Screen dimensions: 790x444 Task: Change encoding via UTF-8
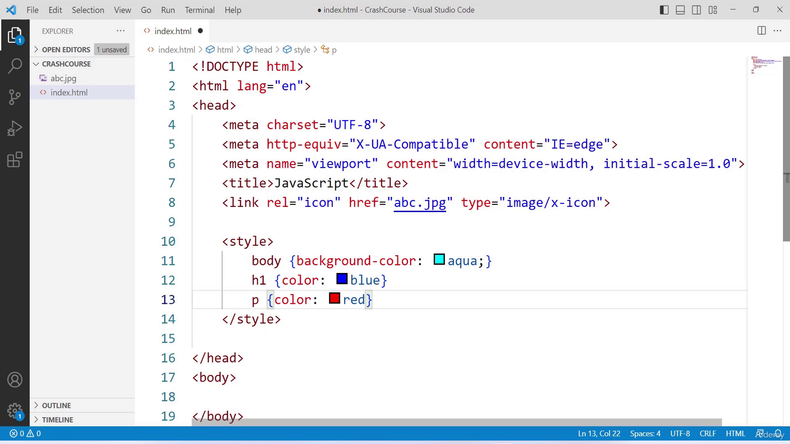680,433
